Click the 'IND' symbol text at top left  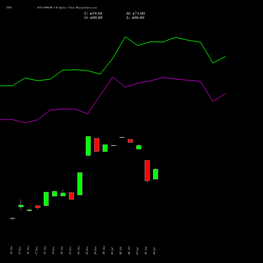point(9,7)
